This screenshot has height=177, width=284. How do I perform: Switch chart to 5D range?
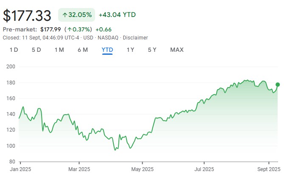pyautogui.click(x=37, y=50)
